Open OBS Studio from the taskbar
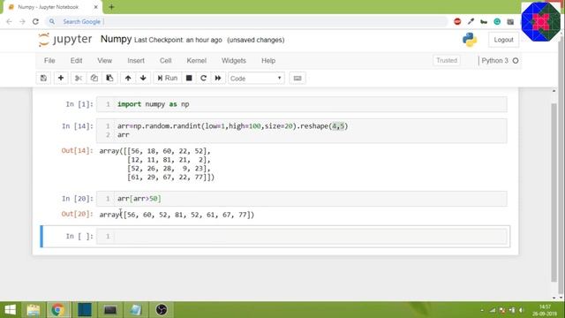This screenshot has height=318, width=565. coord(161,310)
